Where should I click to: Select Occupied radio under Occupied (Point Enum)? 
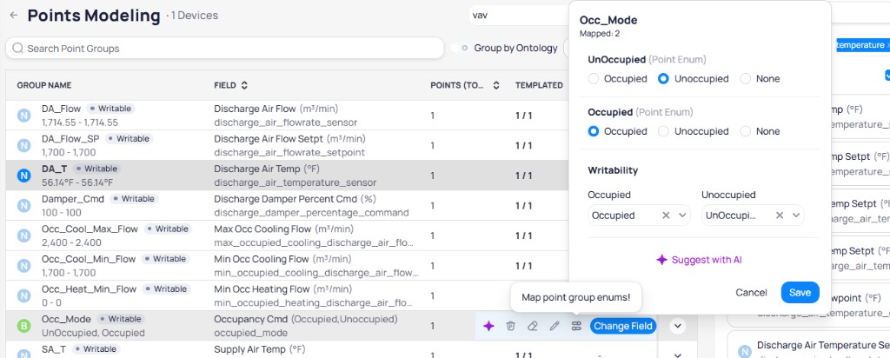click(x=594, y=131)
